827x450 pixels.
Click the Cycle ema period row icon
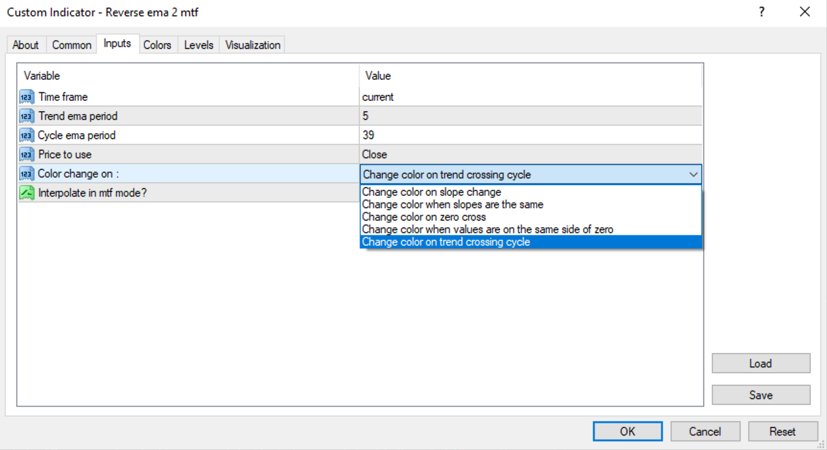point(26,135)
